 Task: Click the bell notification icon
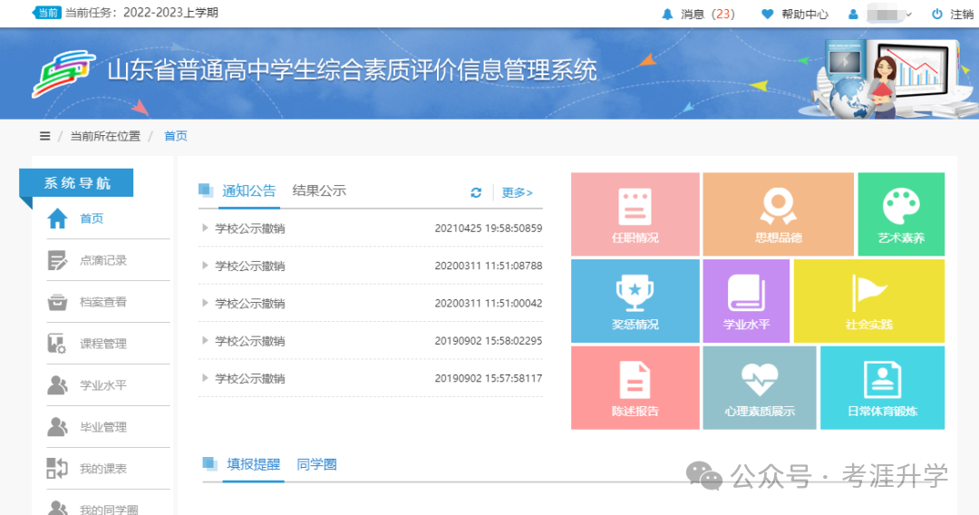pos(667,14)
